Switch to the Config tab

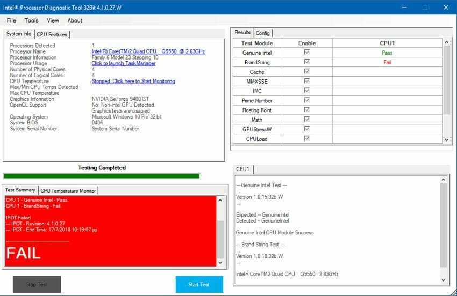click(x=262, y=33)
